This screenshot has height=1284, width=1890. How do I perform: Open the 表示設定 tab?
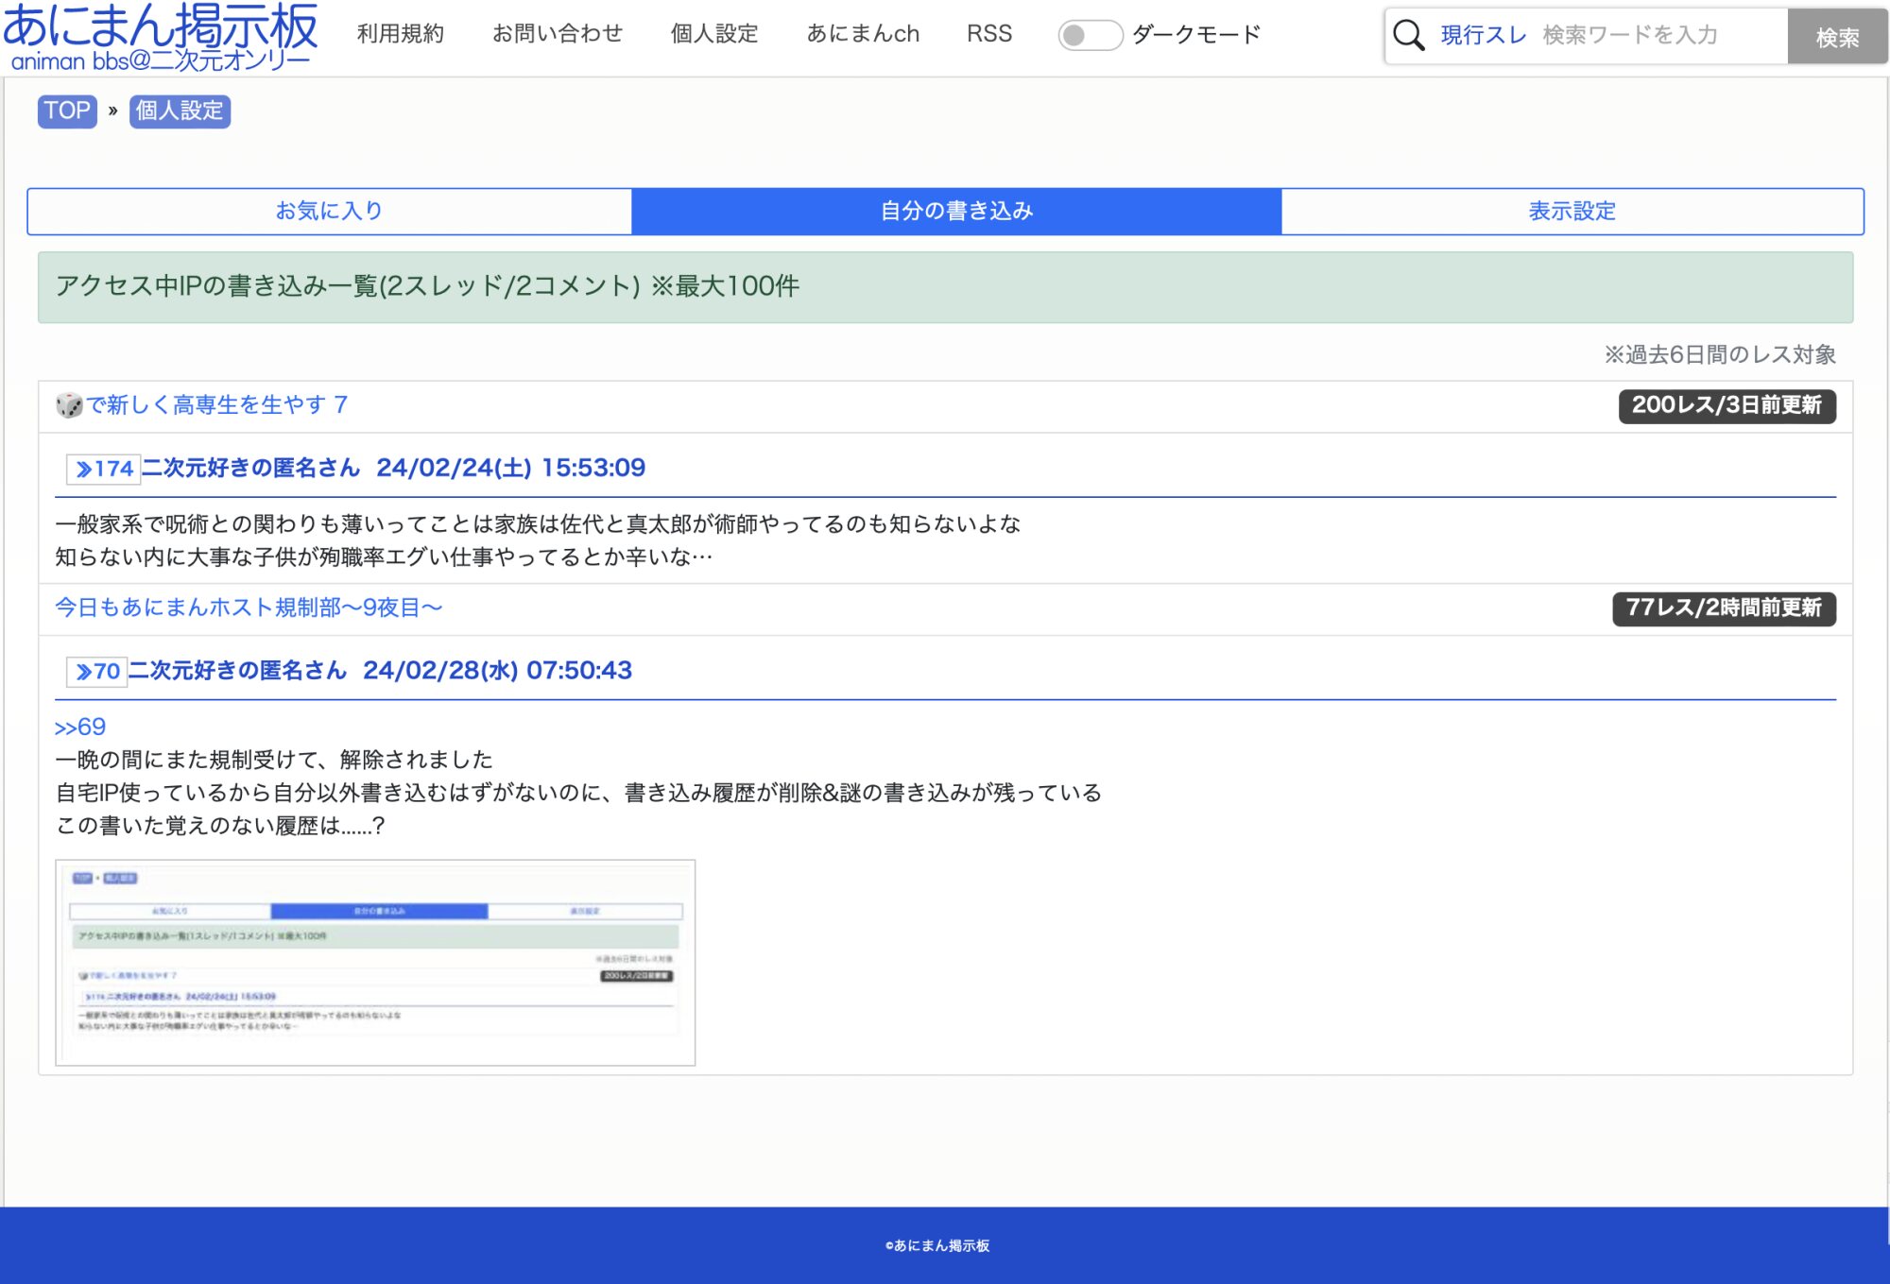(1572, 211)
